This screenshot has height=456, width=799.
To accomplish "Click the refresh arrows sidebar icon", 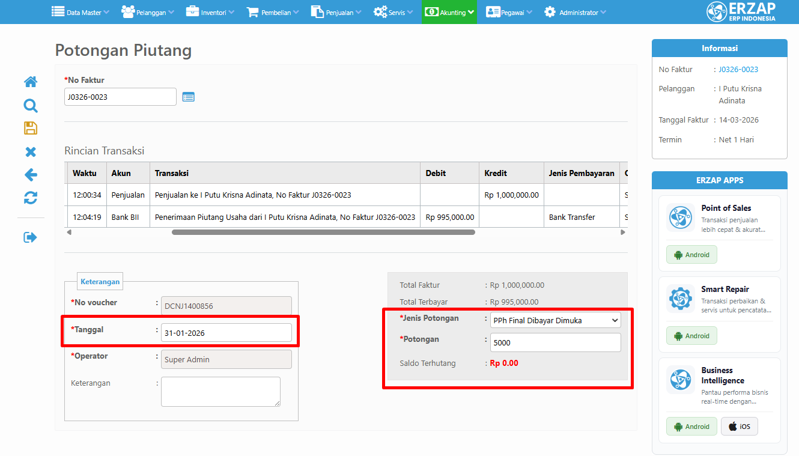I will click(31, 198).
